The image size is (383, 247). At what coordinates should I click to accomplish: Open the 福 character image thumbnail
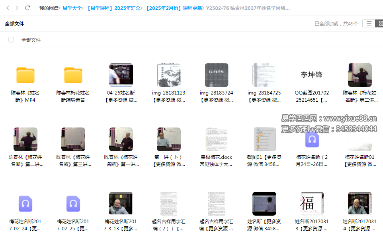pos(312,203)
